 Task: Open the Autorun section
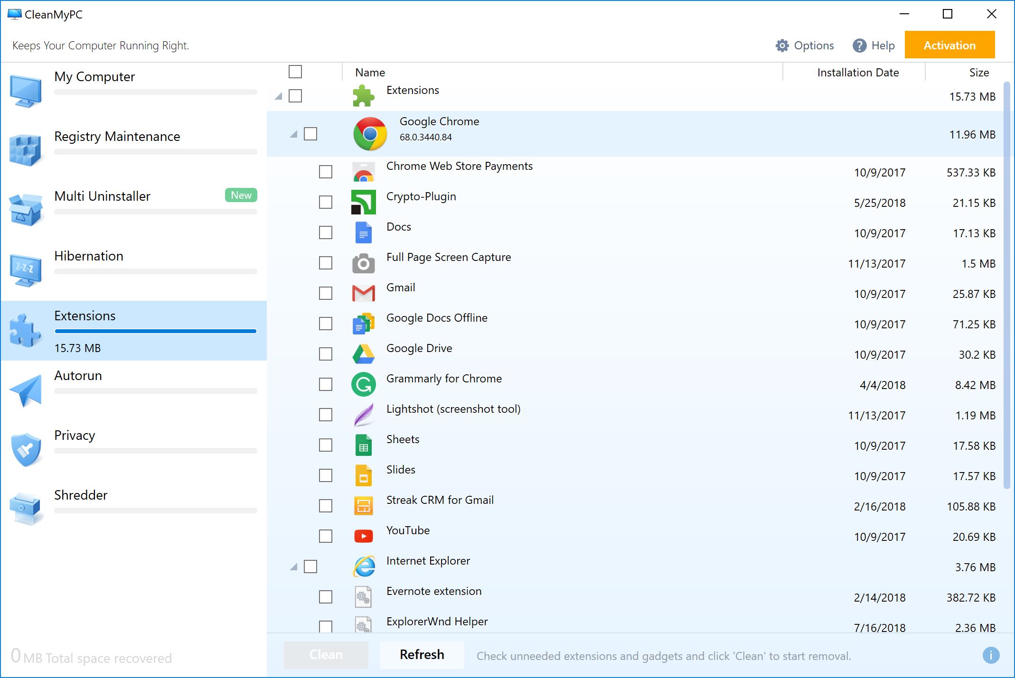pyautogui.click(x=134, y=390)
